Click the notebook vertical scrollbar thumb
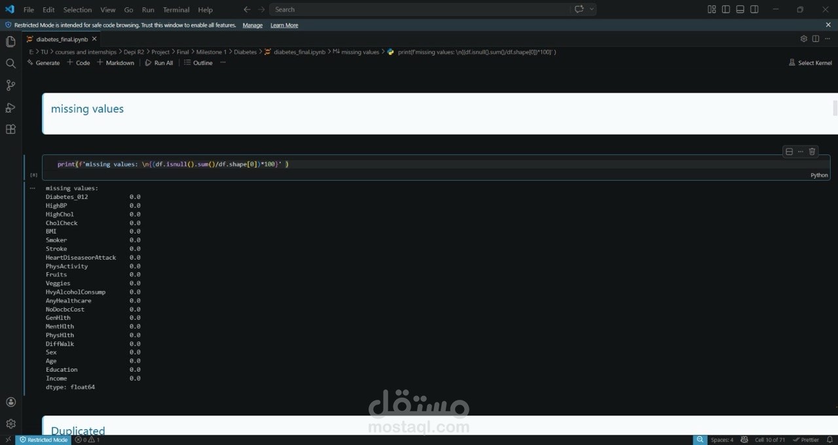Viewport: 838px width, 445px height. [835, 108]
